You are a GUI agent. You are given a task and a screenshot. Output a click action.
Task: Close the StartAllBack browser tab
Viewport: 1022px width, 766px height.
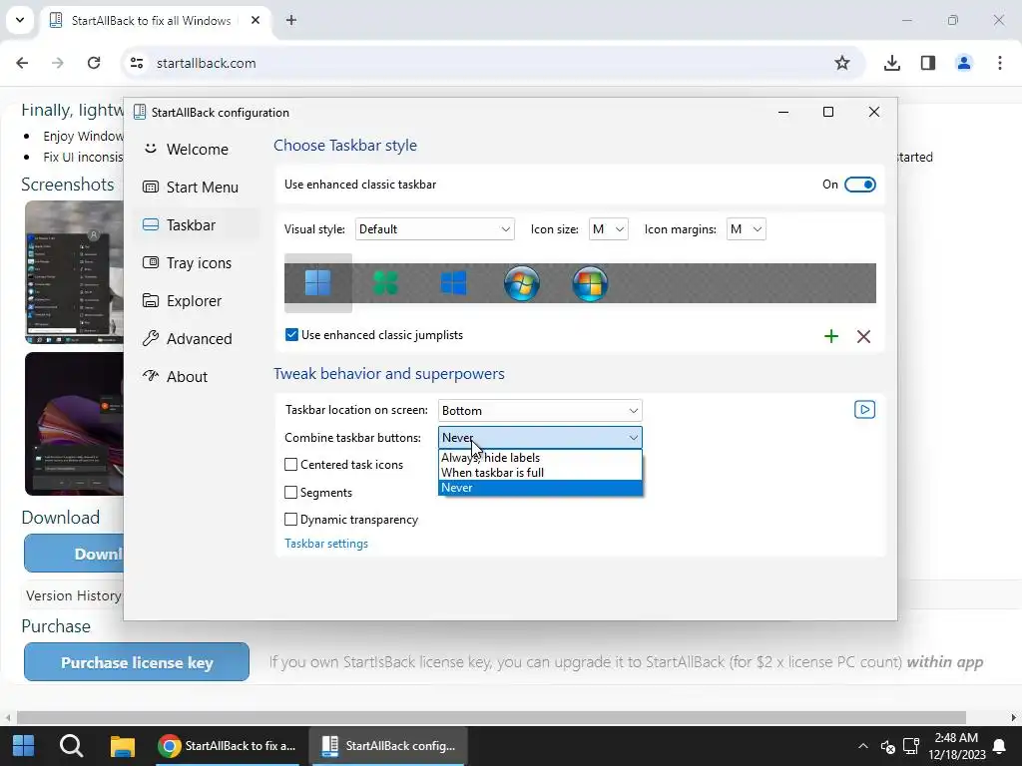pos(255,20)
